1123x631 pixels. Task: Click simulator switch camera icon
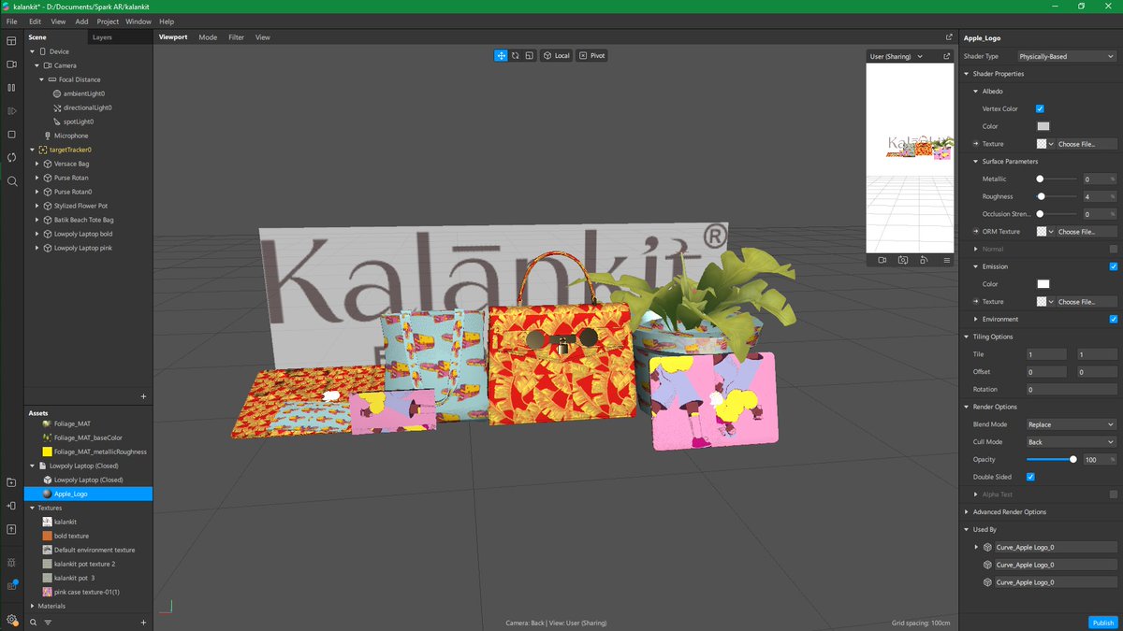(x=903, y=260)
